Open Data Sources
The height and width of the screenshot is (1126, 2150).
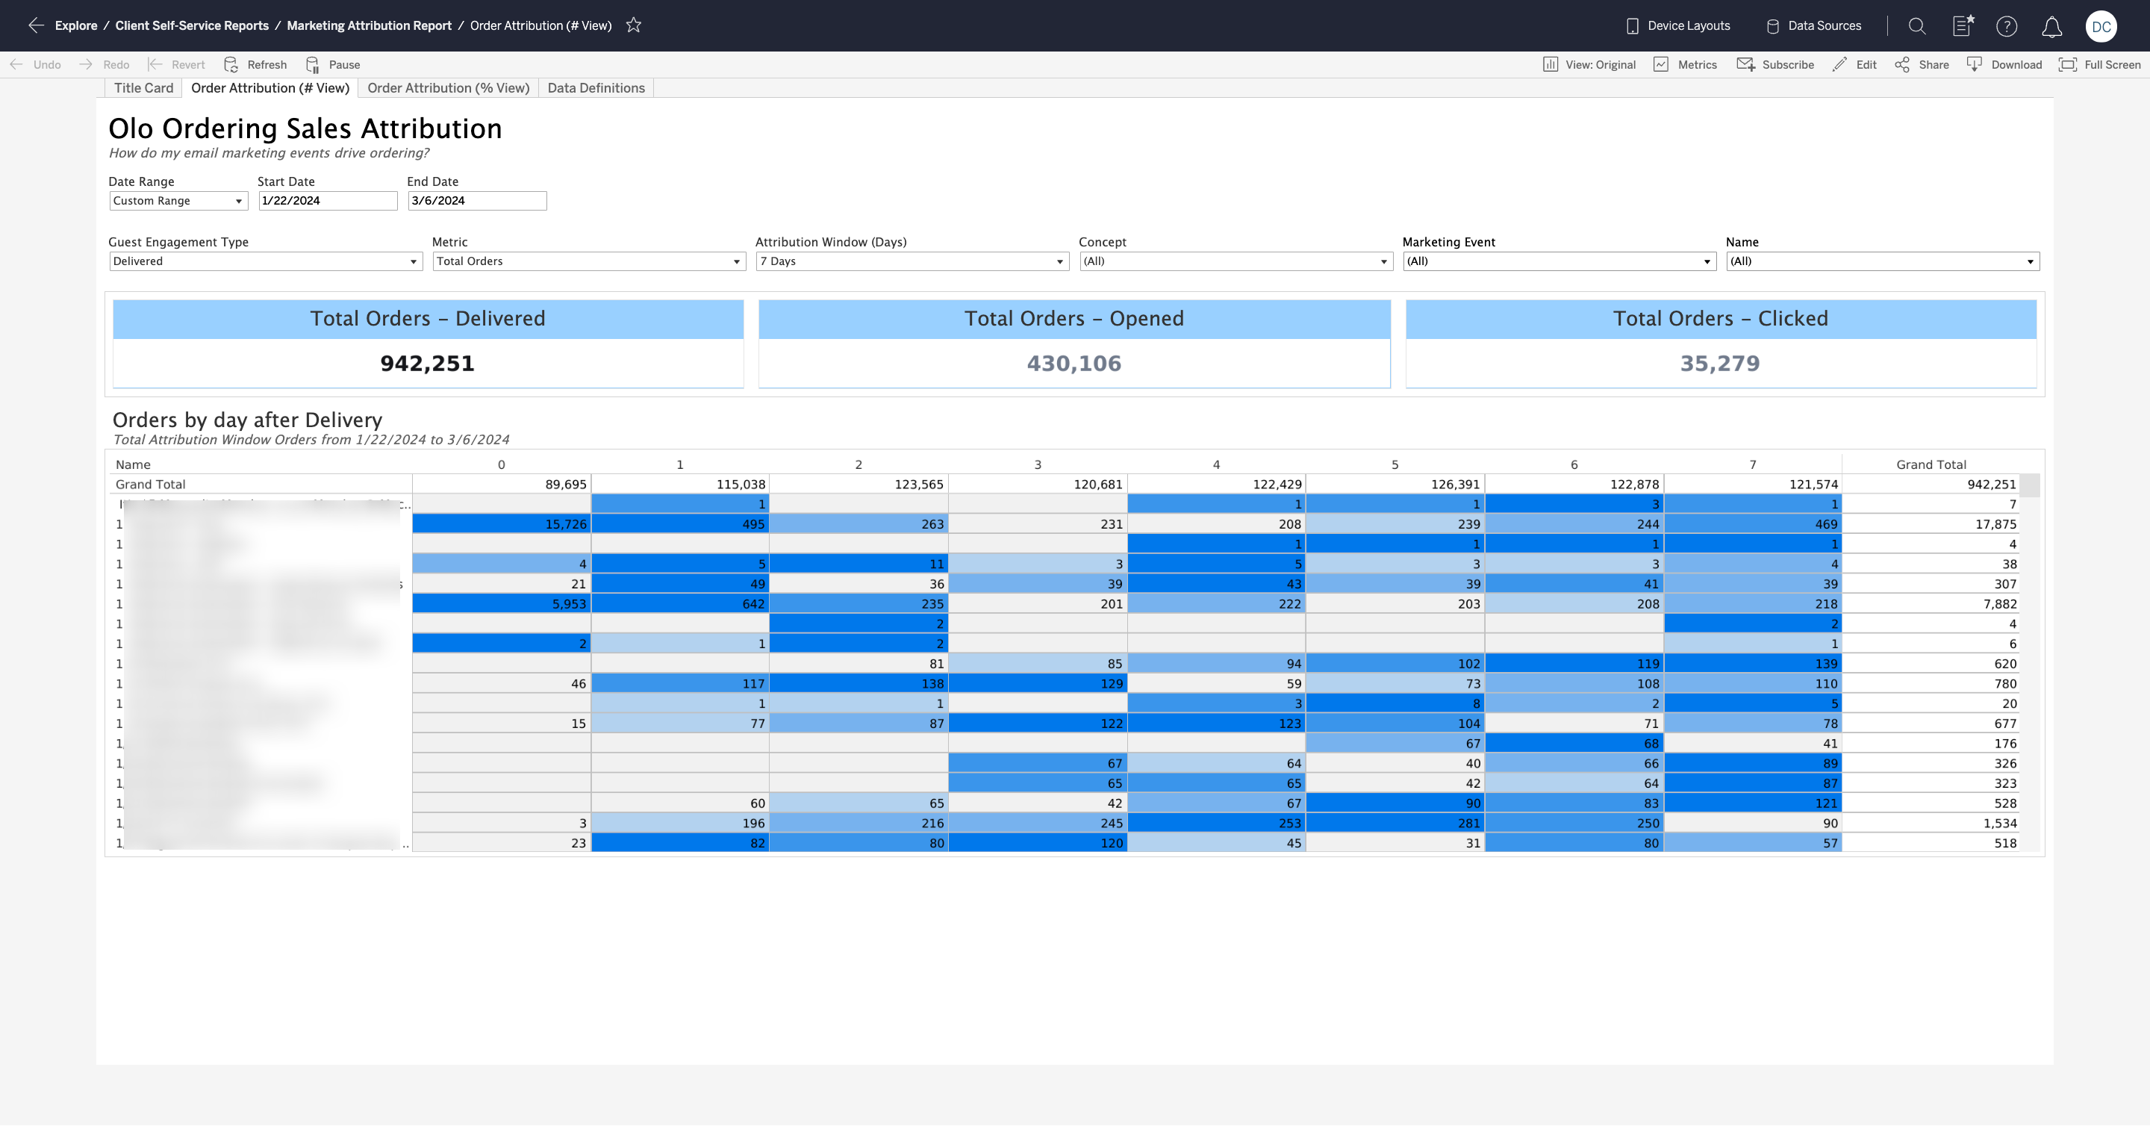[1813, 26]
